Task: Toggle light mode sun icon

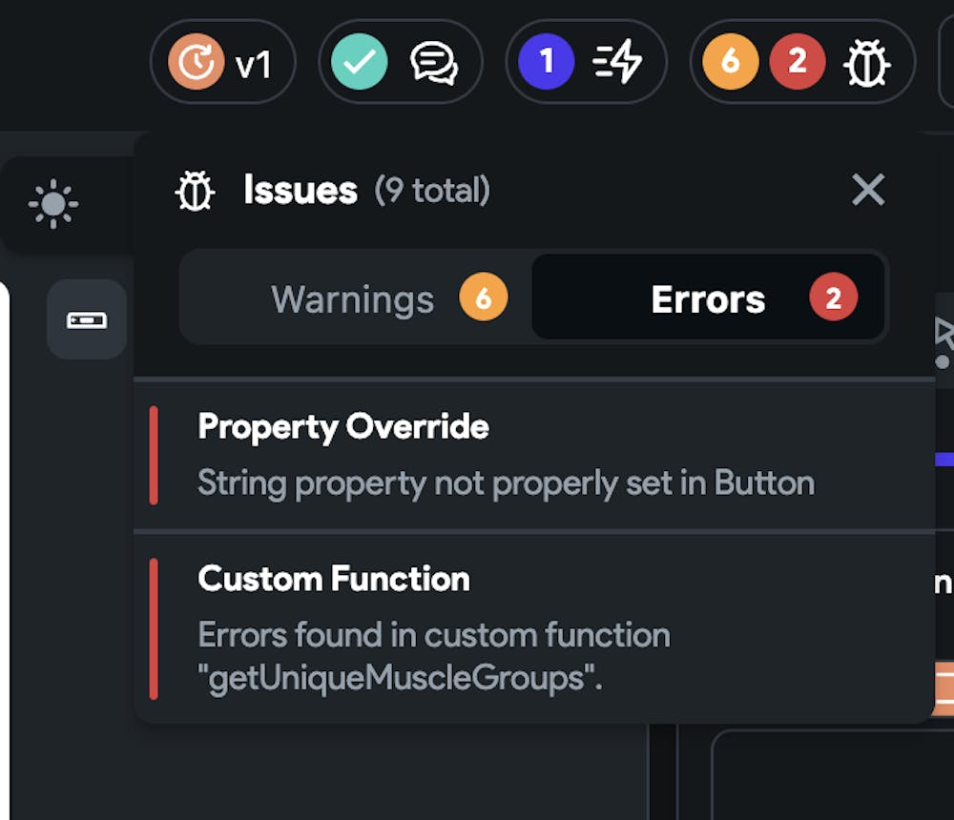Action: 53,204
